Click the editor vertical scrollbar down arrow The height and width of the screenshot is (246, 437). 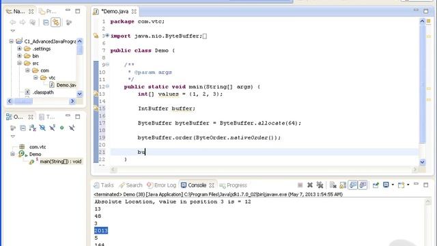pyautogui.click(x=423, y=162)
